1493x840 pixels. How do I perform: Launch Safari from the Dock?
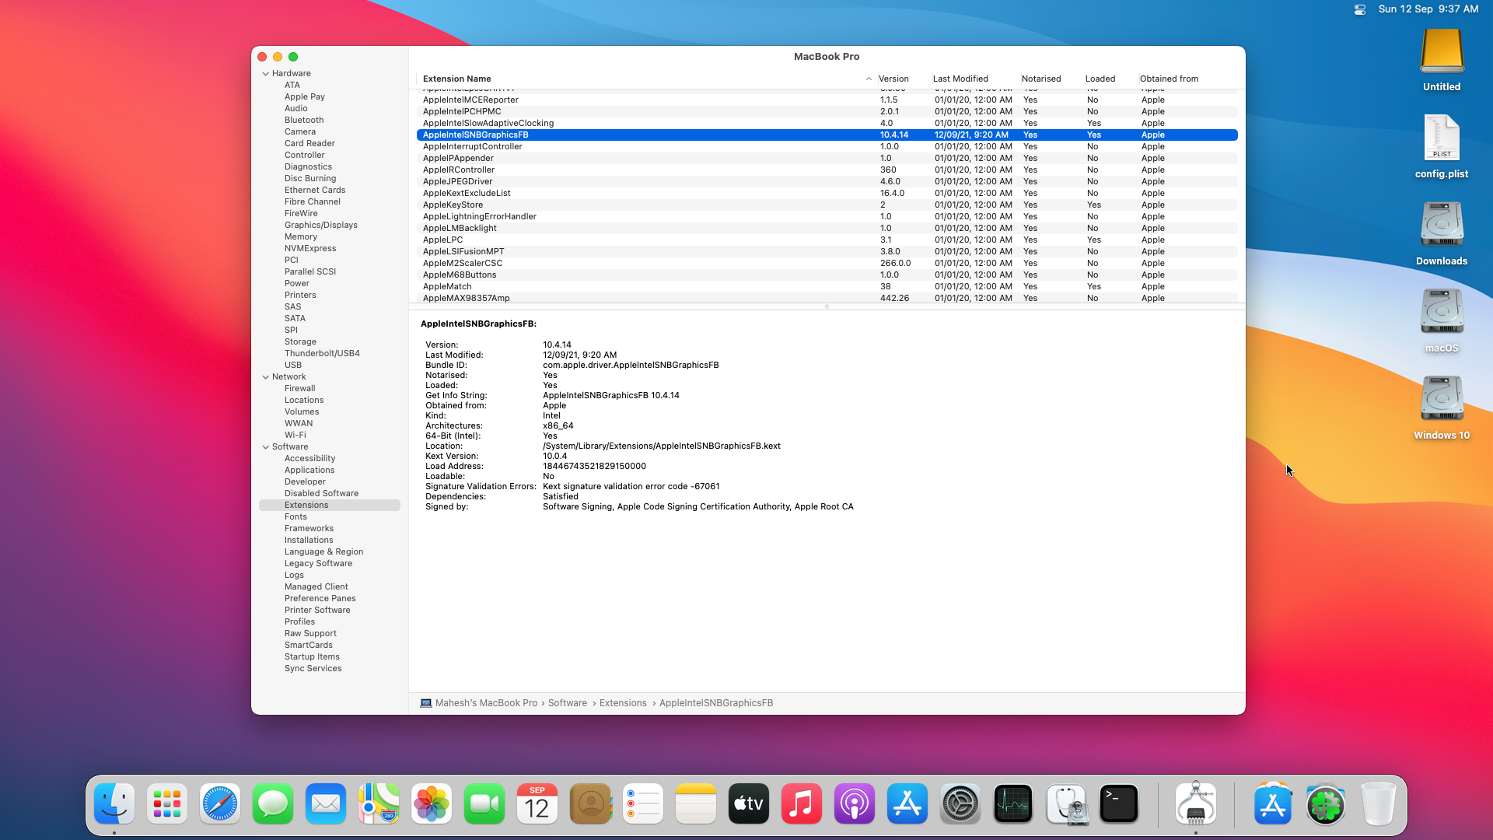click(x=220, y=803)
